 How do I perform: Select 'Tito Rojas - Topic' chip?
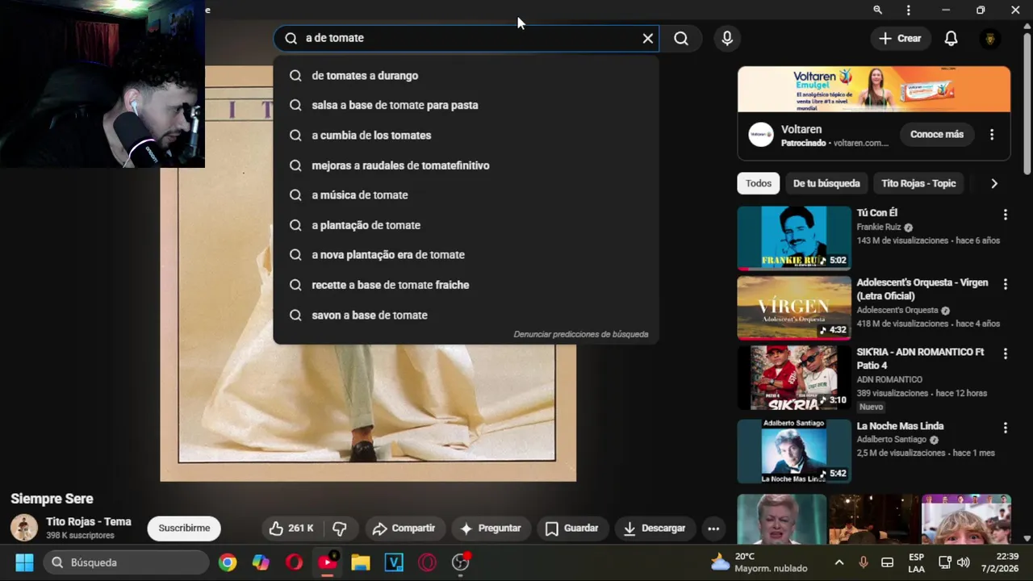918,183
